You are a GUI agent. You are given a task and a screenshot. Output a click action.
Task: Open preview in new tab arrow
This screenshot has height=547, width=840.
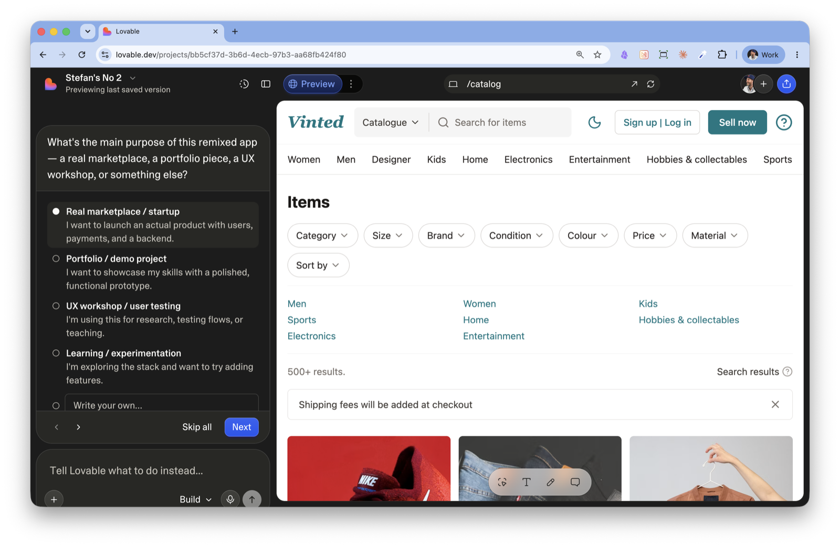[x=634, y=84]
